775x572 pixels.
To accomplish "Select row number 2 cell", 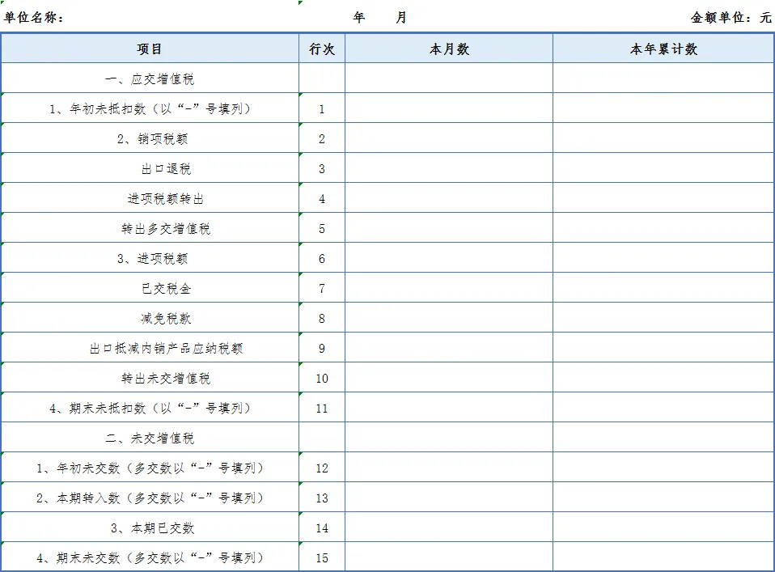I will click(x=322, y=138).
